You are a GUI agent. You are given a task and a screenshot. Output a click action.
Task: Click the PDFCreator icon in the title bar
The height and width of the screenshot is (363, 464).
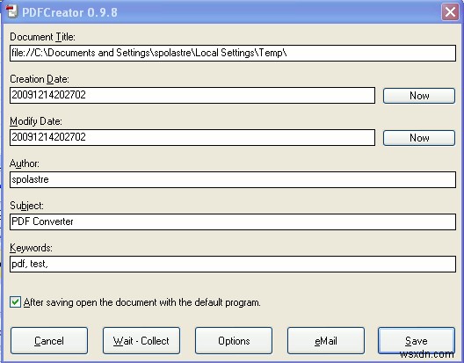(11, 11)
